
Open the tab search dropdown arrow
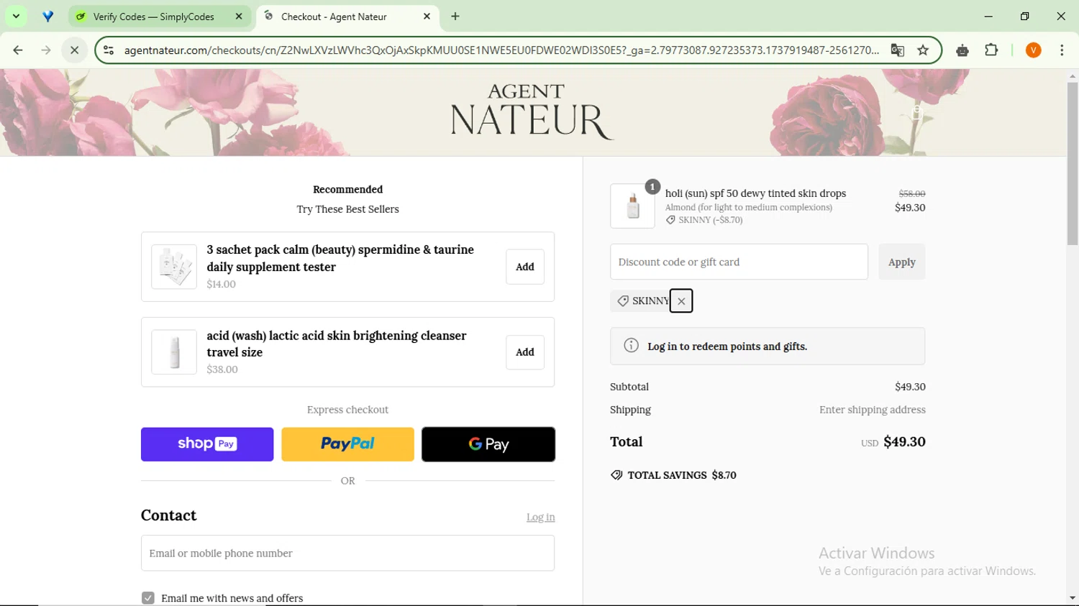(16, 16)
